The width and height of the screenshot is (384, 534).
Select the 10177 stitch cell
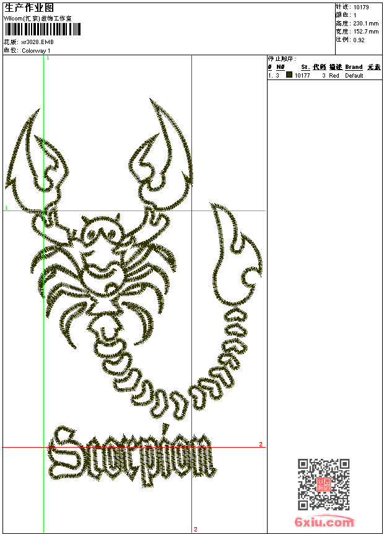[x=302, y=76]
